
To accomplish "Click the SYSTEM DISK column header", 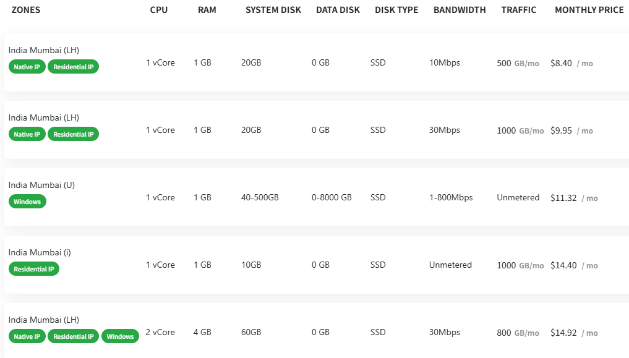I will (273, 10).
